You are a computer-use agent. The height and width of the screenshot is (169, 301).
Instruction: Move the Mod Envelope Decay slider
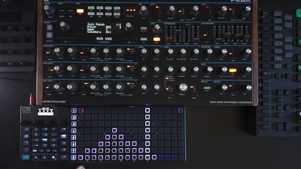227,35
